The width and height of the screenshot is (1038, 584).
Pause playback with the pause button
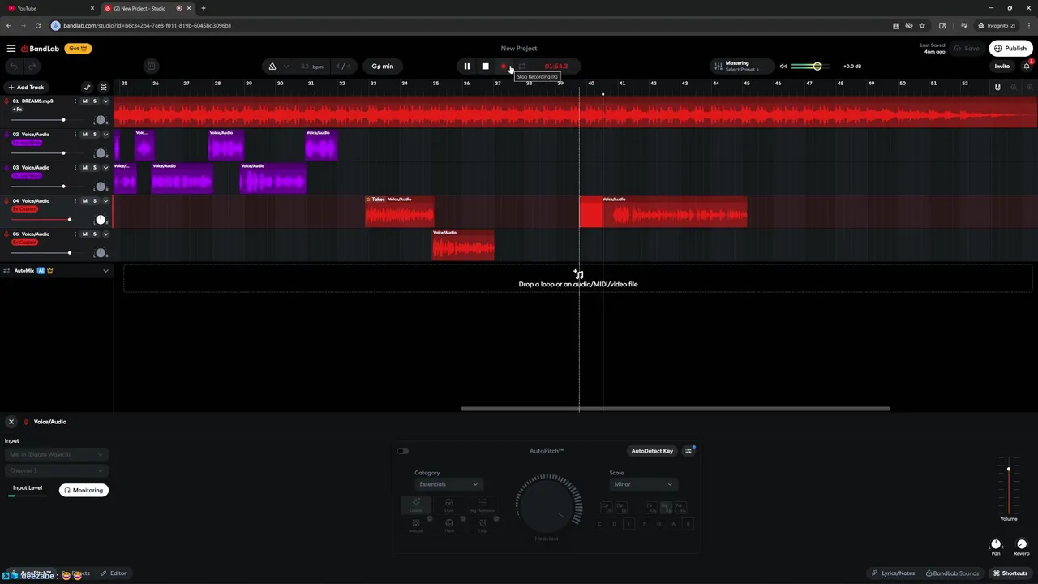pos(466,67)
